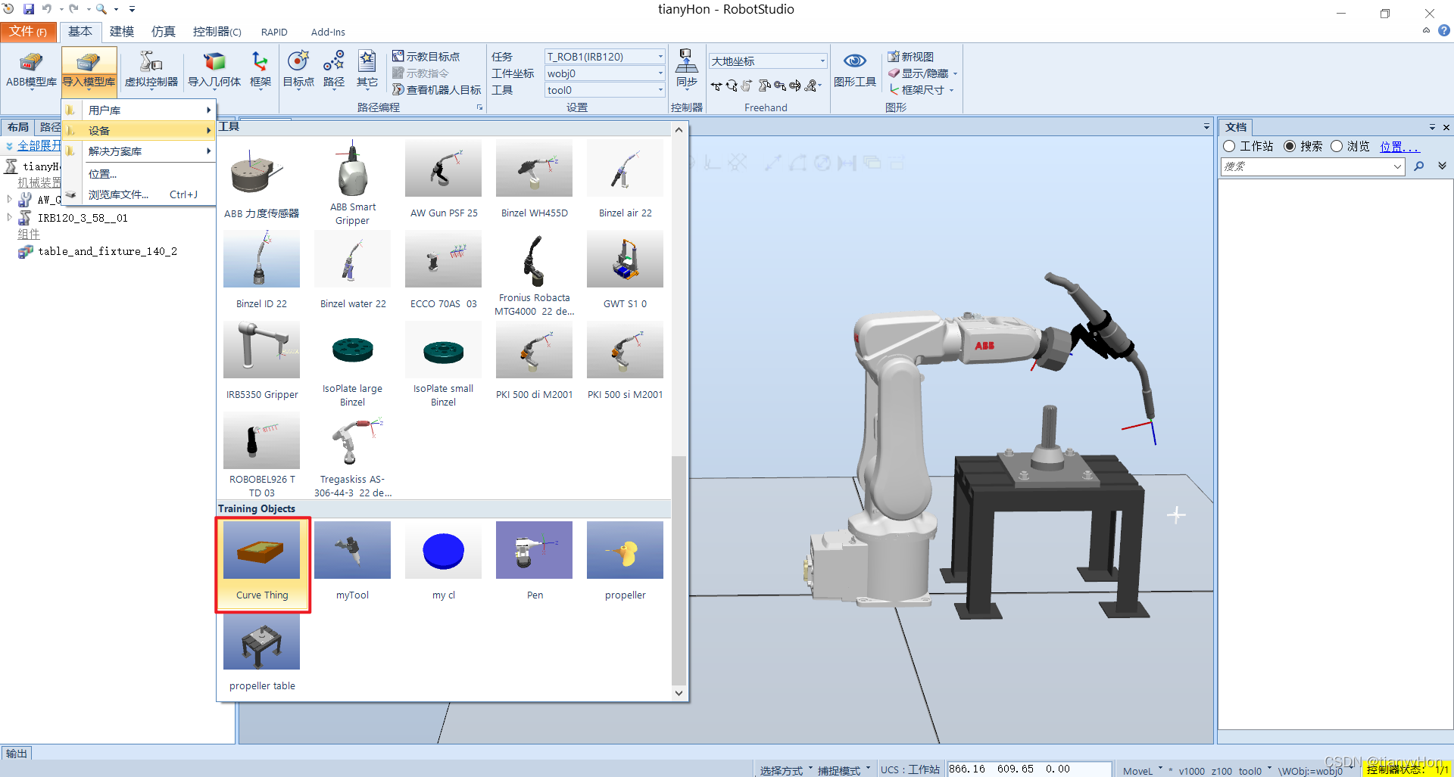Import the propeller training object
The width and height of the screenshot is (1454, 777).
click(x=626, y=561)
